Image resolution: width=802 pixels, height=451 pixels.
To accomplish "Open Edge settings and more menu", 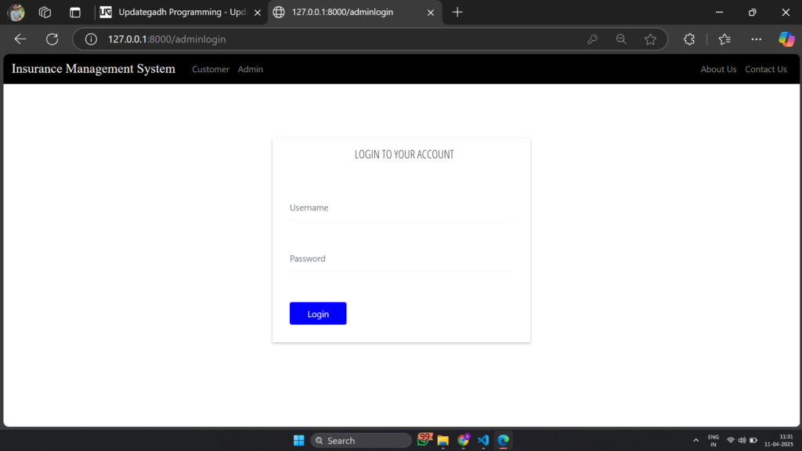I will coord(756,39).
